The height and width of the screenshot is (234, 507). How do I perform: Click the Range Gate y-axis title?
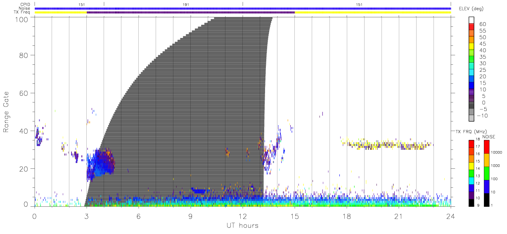coord(6,111)
